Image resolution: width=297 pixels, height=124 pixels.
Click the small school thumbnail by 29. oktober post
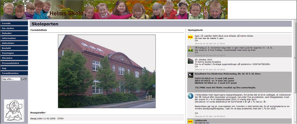[x=190, y=61]
